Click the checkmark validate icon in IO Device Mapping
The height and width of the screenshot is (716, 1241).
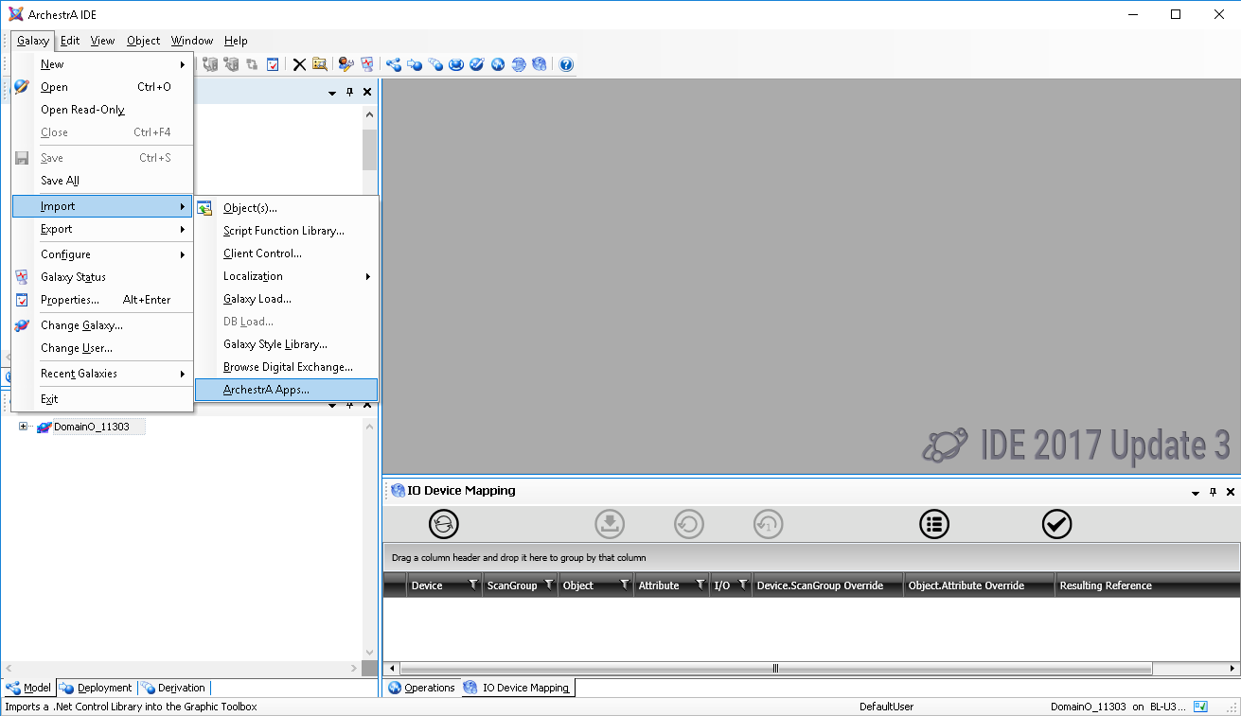click(1056, 524)
